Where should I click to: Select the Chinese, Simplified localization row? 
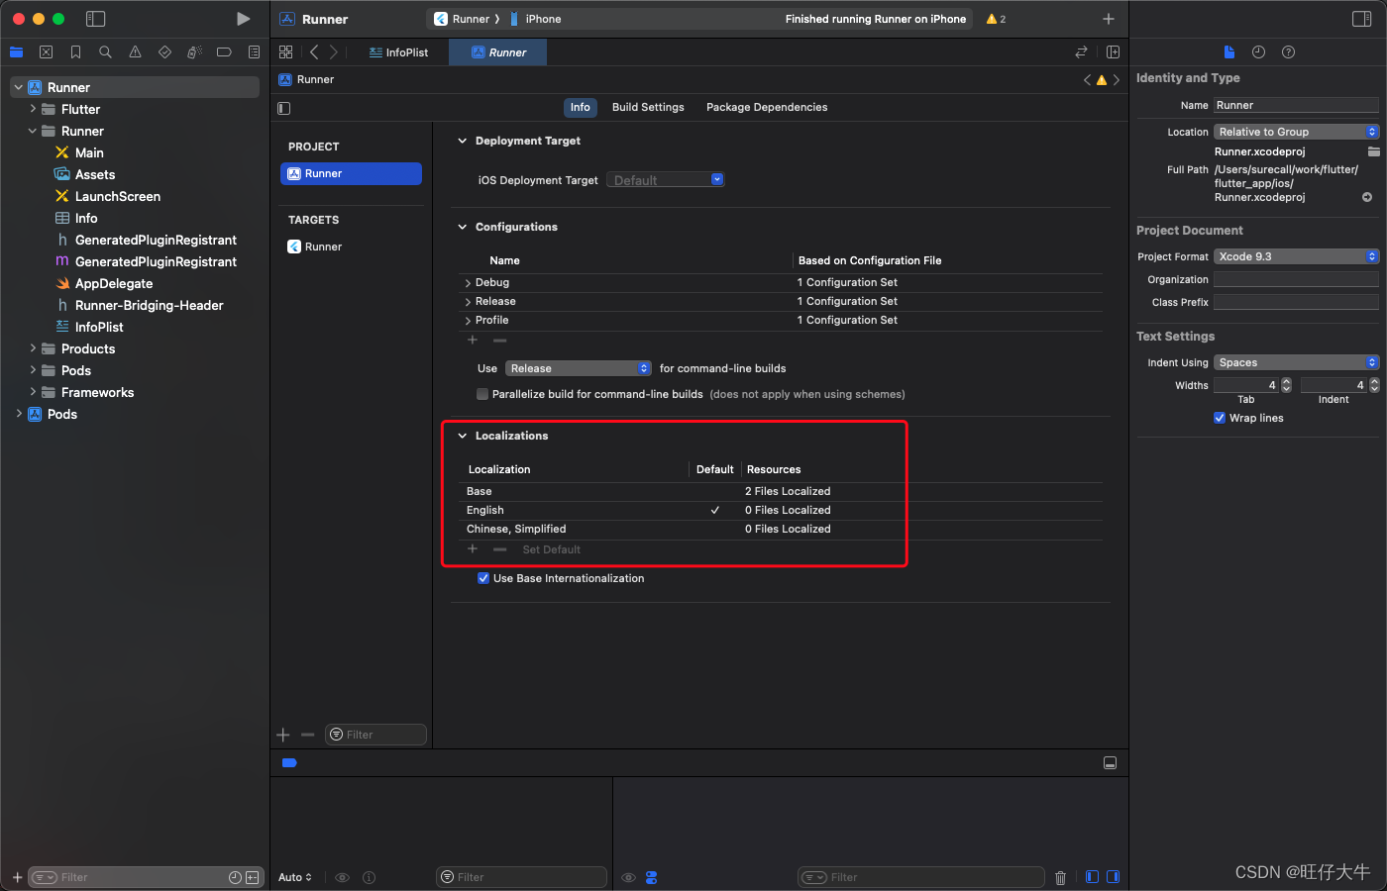click(781, 529)
